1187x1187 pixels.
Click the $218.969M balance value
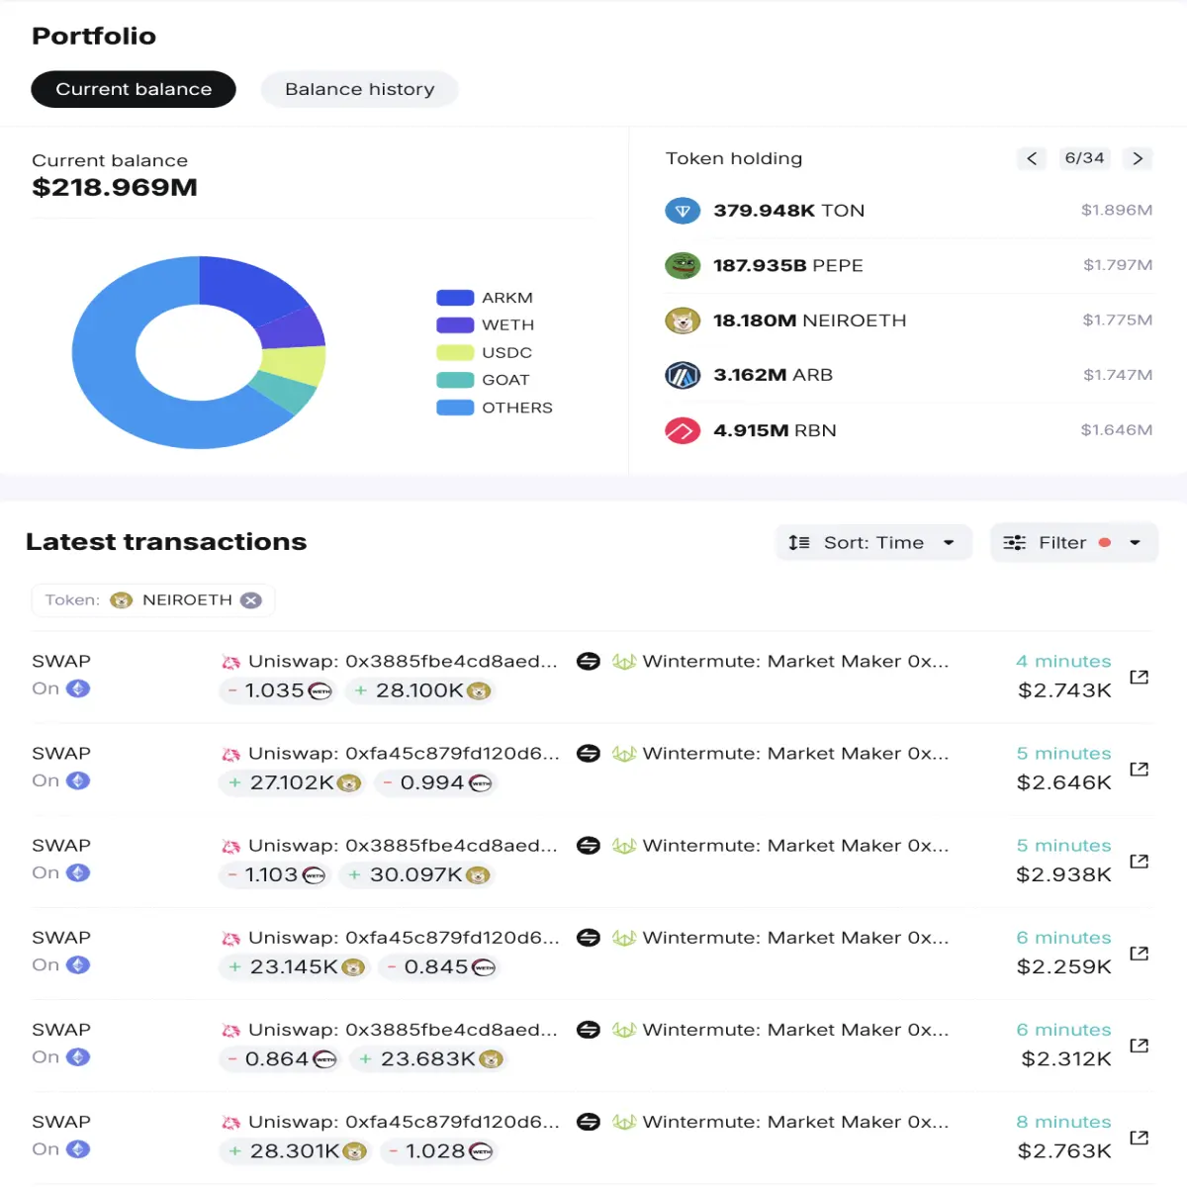coord(115,187)
